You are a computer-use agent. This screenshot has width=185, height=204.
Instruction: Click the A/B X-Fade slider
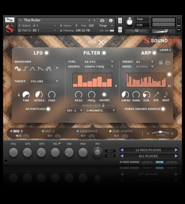[x=160, y=132]
